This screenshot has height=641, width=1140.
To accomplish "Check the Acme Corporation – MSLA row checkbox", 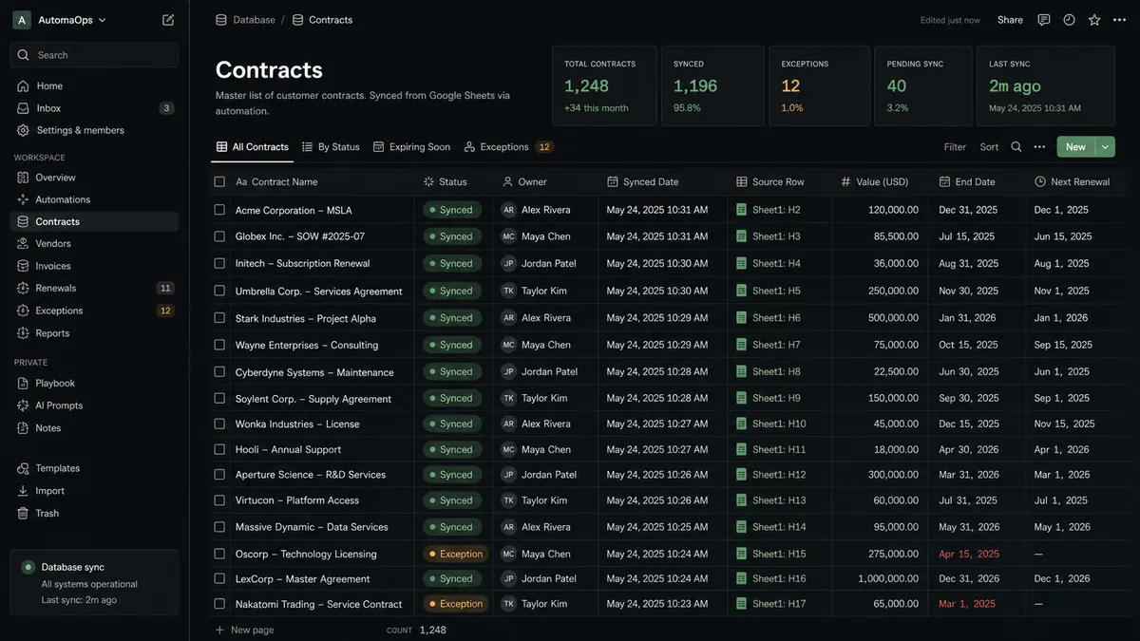I will pos(219,210).
